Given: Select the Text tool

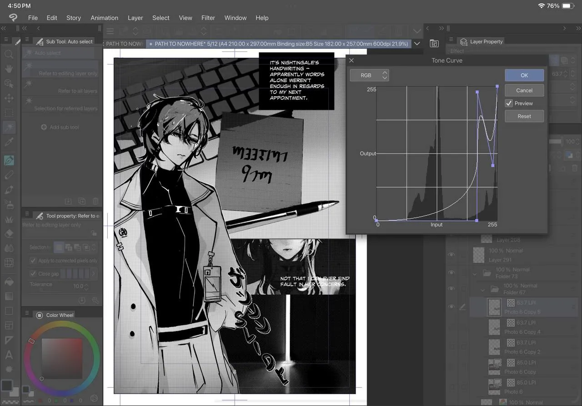Looking at the screenshot, I should [9, 355].
